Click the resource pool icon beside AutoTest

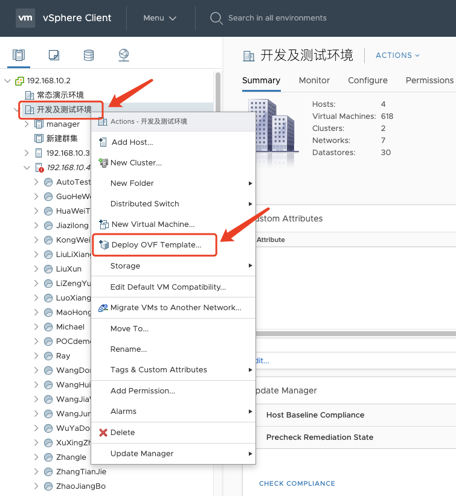pyautogui.click(x=48, y=182)
